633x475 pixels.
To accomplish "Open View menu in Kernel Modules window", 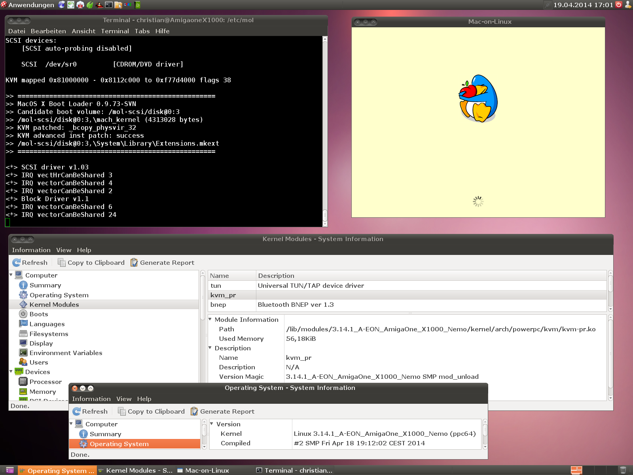I will [x=64, y=250].
